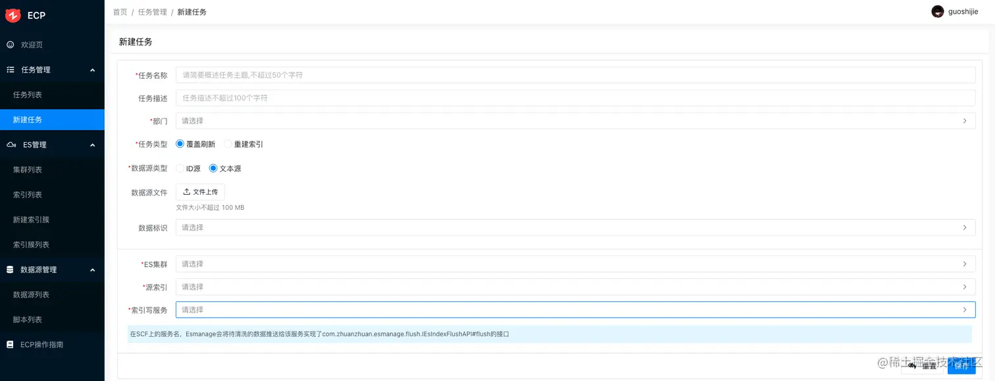Viewport: 995px width, 381px height.
Task: Click the book icon beside ECP操作指南
Action: [x=10, y=345]
